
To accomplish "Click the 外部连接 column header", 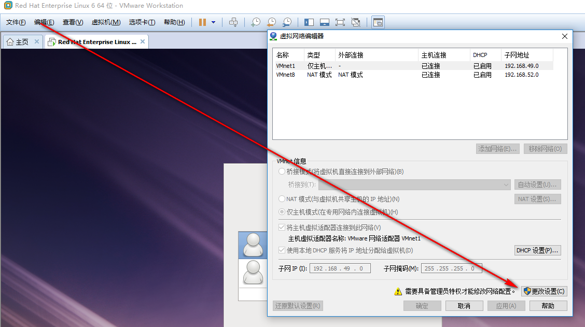I will click(377, 55).
